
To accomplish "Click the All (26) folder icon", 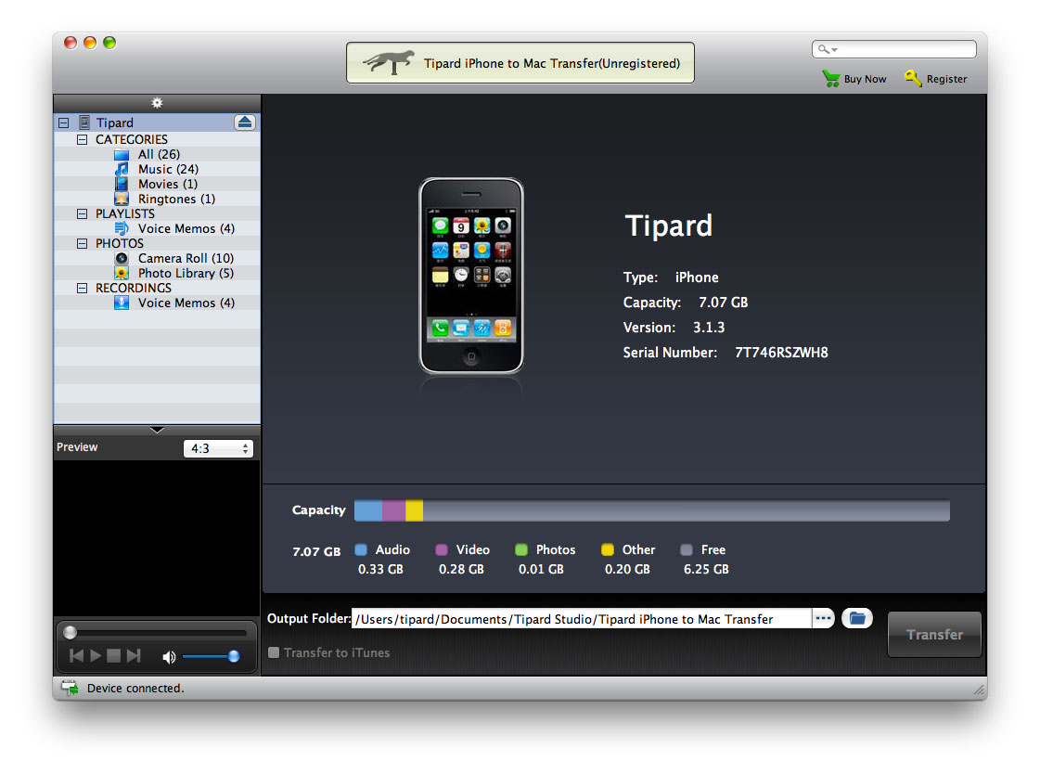I will 122,155.
